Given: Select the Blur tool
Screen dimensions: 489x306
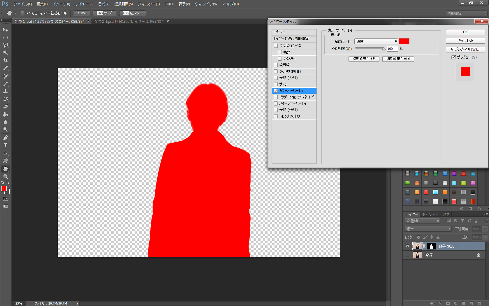Looking at the screenshot, I should point(6,122).
